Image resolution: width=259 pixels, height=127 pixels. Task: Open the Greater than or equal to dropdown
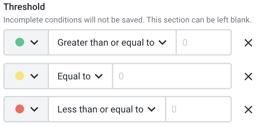coord(112,42)
